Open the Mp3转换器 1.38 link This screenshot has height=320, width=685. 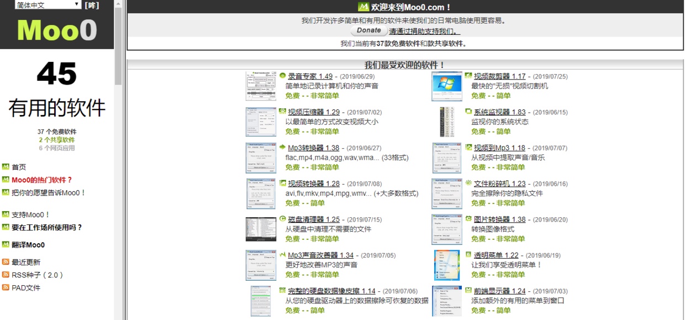(314, 148)
